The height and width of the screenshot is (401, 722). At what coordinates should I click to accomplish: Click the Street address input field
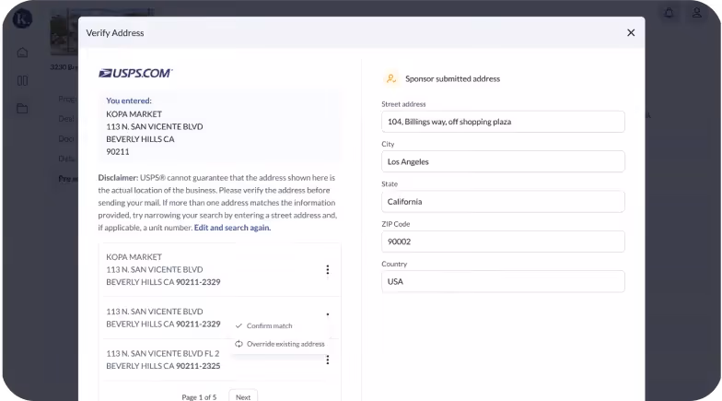pyautogui.click(x=503, y=122)
